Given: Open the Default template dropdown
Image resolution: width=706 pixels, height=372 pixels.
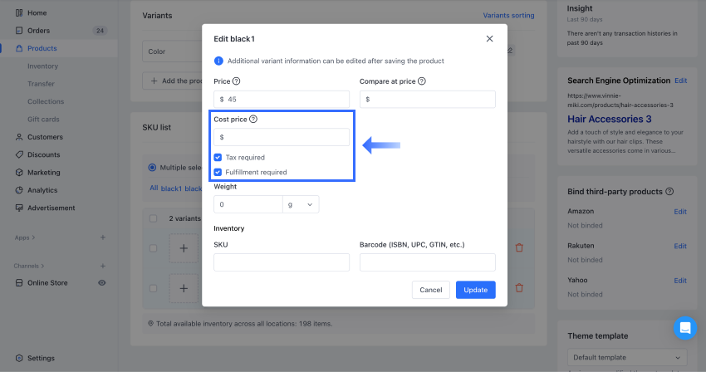Looking at the screenshot, I should 627,357.
